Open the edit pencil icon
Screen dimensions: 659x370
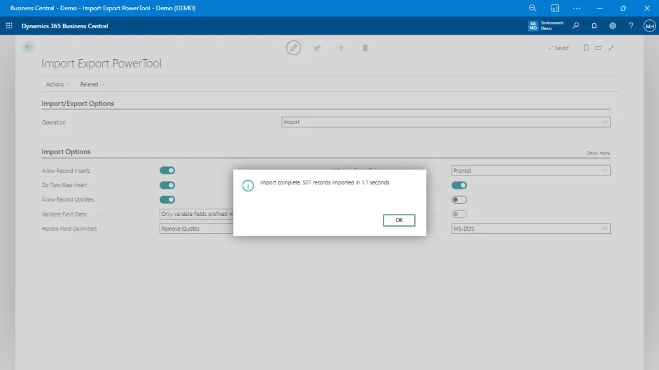point(293,48)
